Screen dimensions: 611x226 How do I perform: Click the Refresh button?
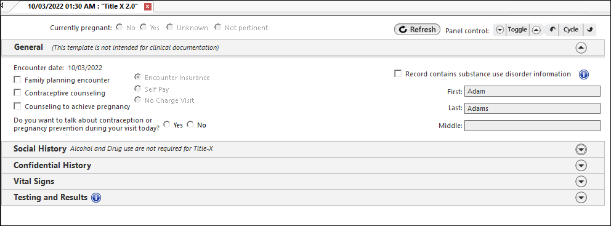click(x=417, y=30)
